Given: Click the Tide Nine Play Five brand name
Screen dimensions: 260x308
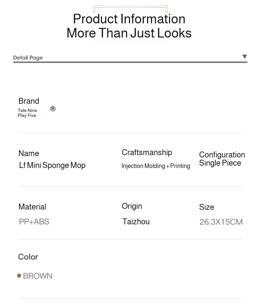Looking at the screenshot, I should click(27, 113).
